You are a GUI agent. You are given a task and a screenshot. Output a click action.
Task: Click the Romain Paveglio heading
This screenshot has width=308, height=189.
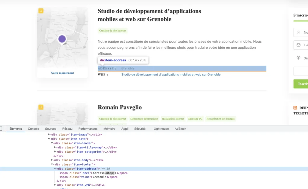pos(120,107)
